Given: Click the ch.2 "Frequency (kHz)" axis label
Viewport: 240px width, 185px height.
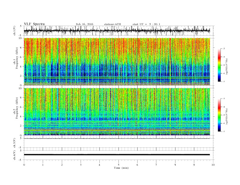Looking at the screenshot, I should (x=17, y=108).
